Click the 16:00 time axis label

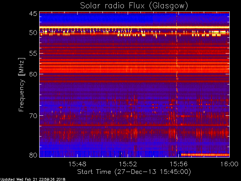229,164
